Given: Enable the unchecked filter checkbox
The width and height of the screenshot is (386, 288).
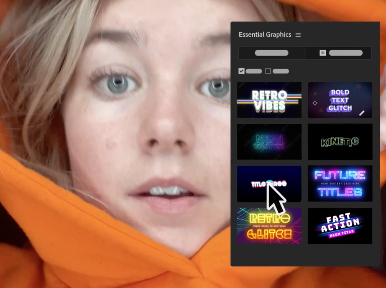Looking at the screenshot, I should (x=268, y=71).
